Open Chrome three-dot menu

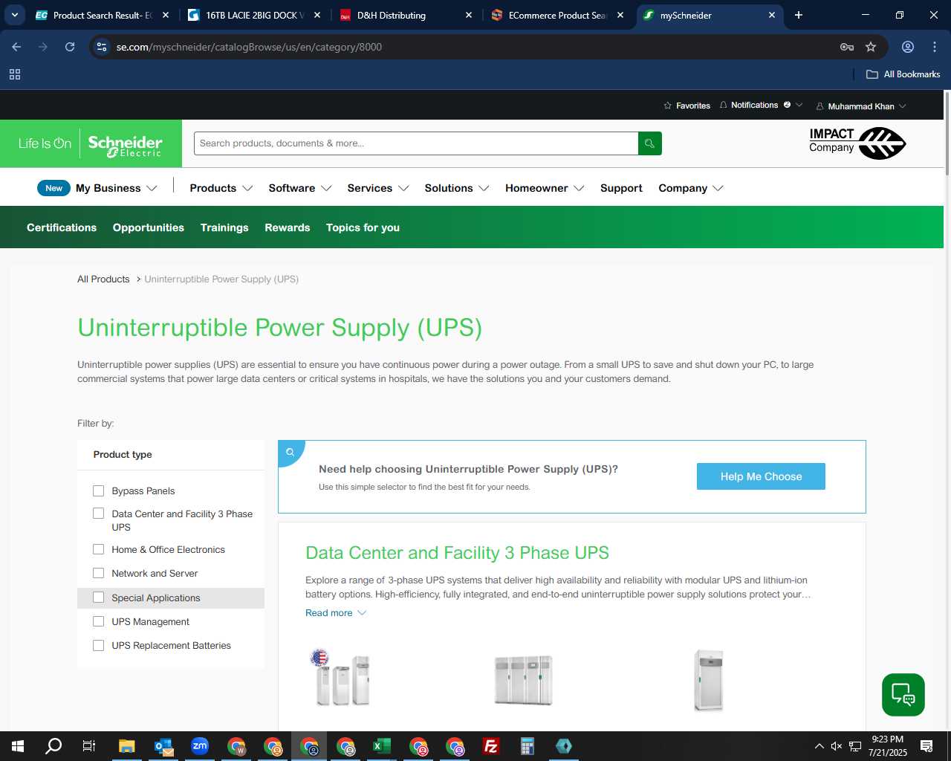coord(934,47)
